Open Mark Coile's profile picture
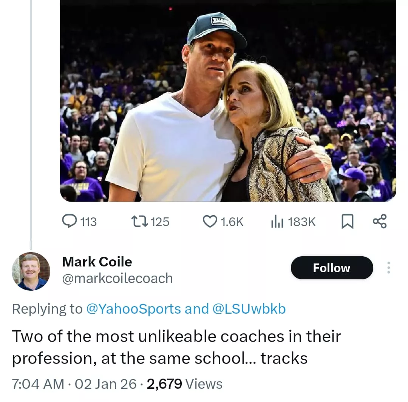The height and width of the screenshot is (402, 408). tap(31, 271)
